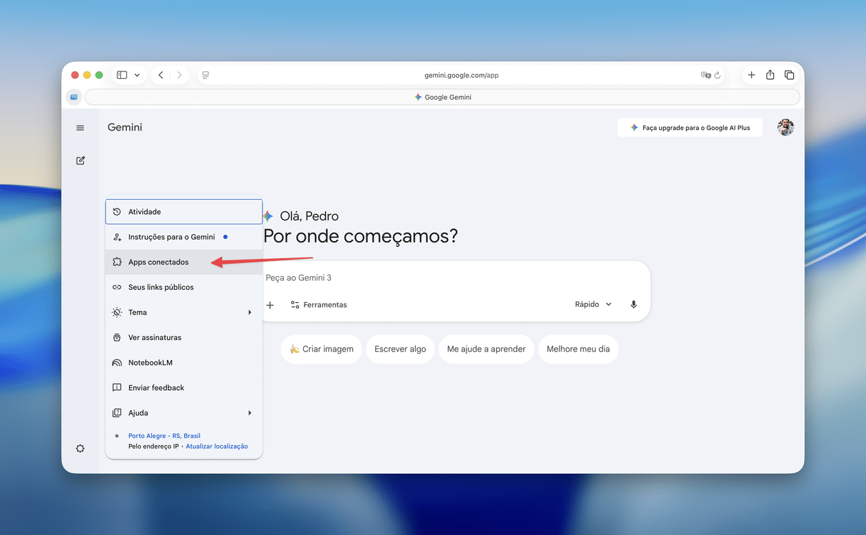This screenshot has height=535, width=866.
Task: Click Atualizar localização link
Action: coord(216,446)
